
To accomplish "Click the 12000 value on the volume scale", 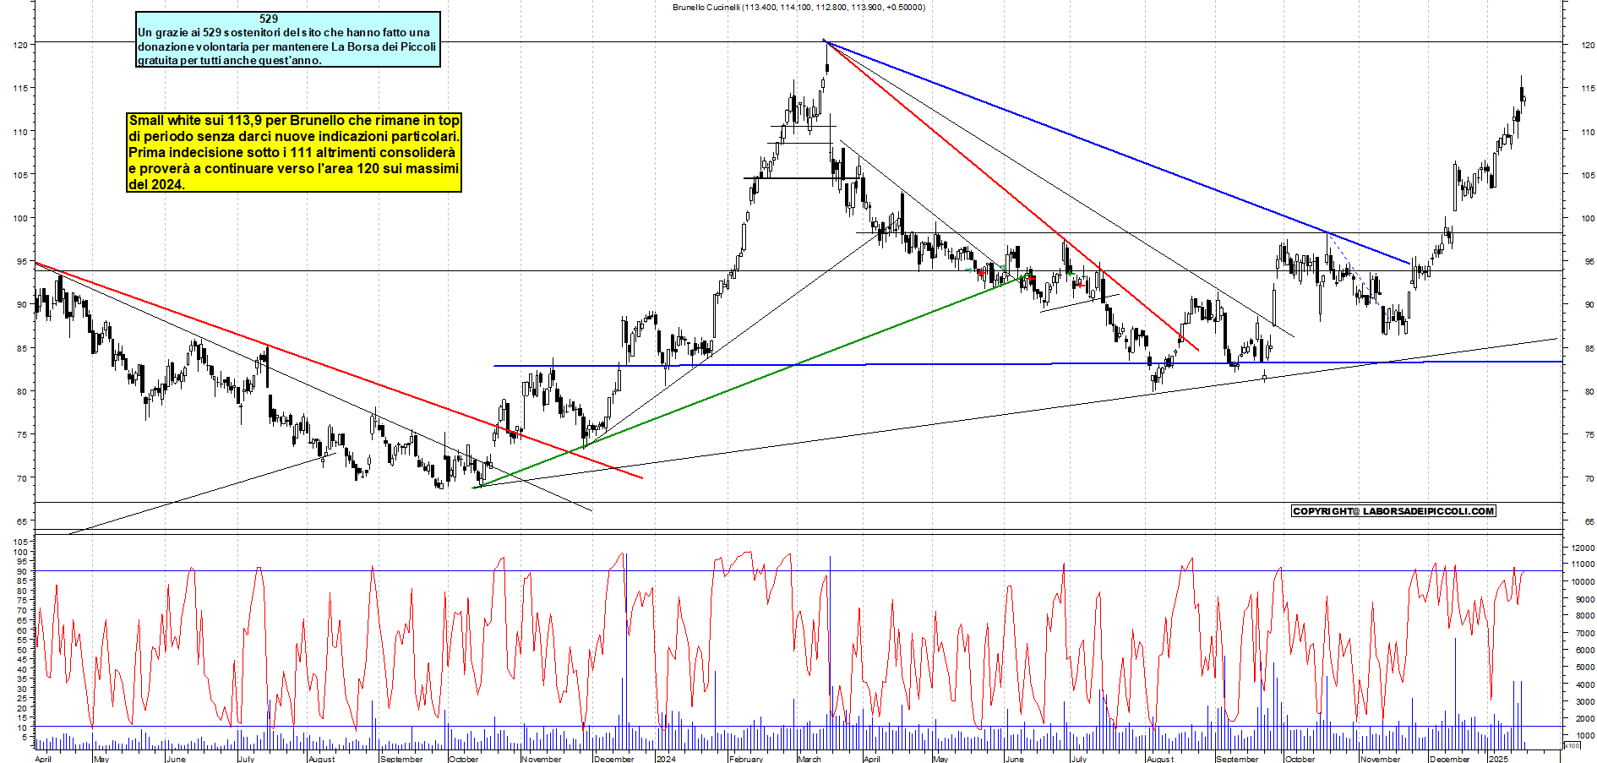I will pyautogui.click(x=1583, y=548).
